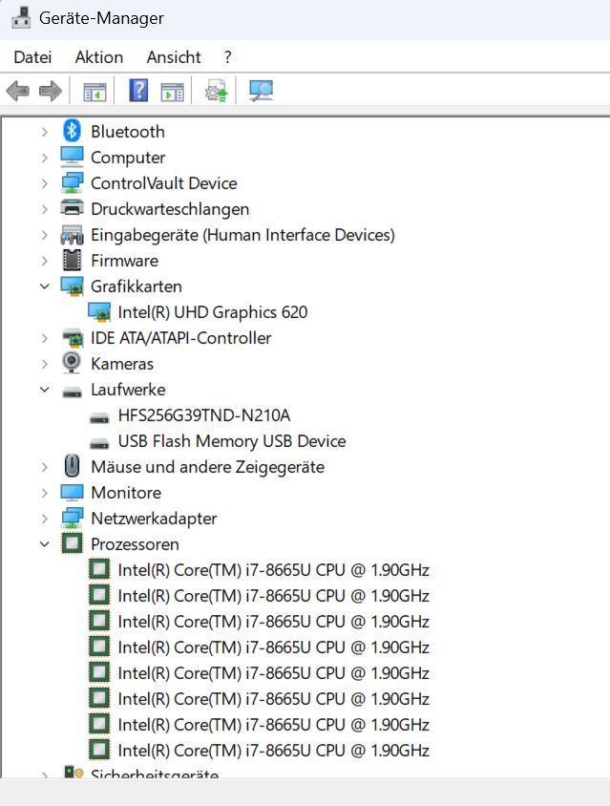
Task: Click the chip icon beside Firmware
Action: 73,261
